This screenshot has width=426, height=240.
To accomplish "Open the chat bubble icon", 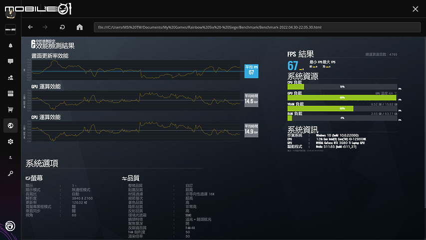I will [x=10, y=61].
